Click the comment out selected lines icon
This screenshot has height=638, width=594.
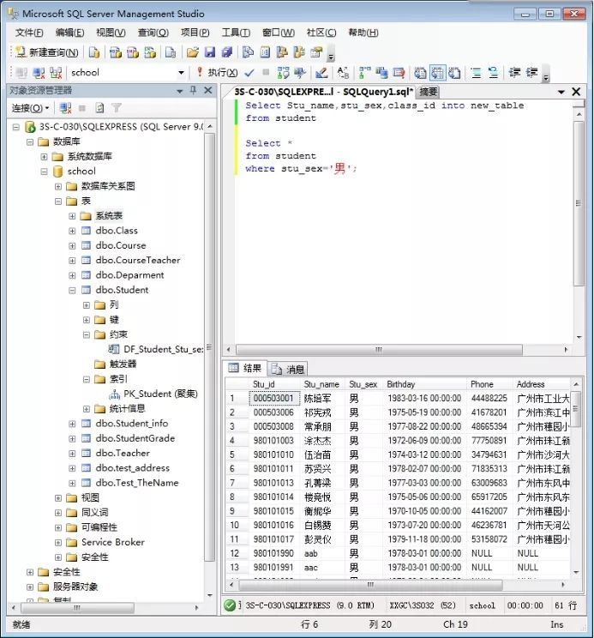click(476, 73)
